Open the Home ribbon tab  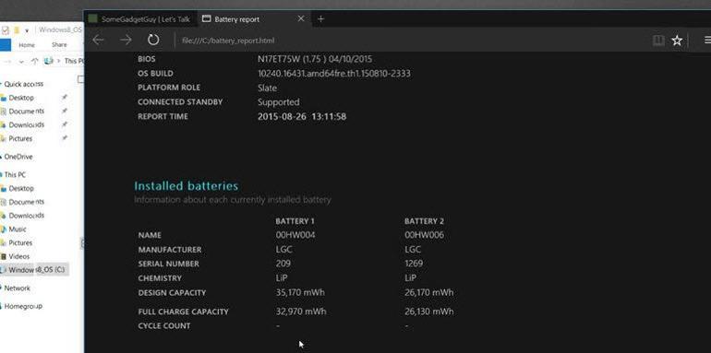(27, 45)
